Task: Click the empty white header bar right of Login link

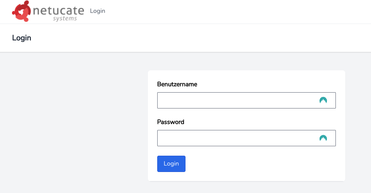Action: [x=236, y=12]
